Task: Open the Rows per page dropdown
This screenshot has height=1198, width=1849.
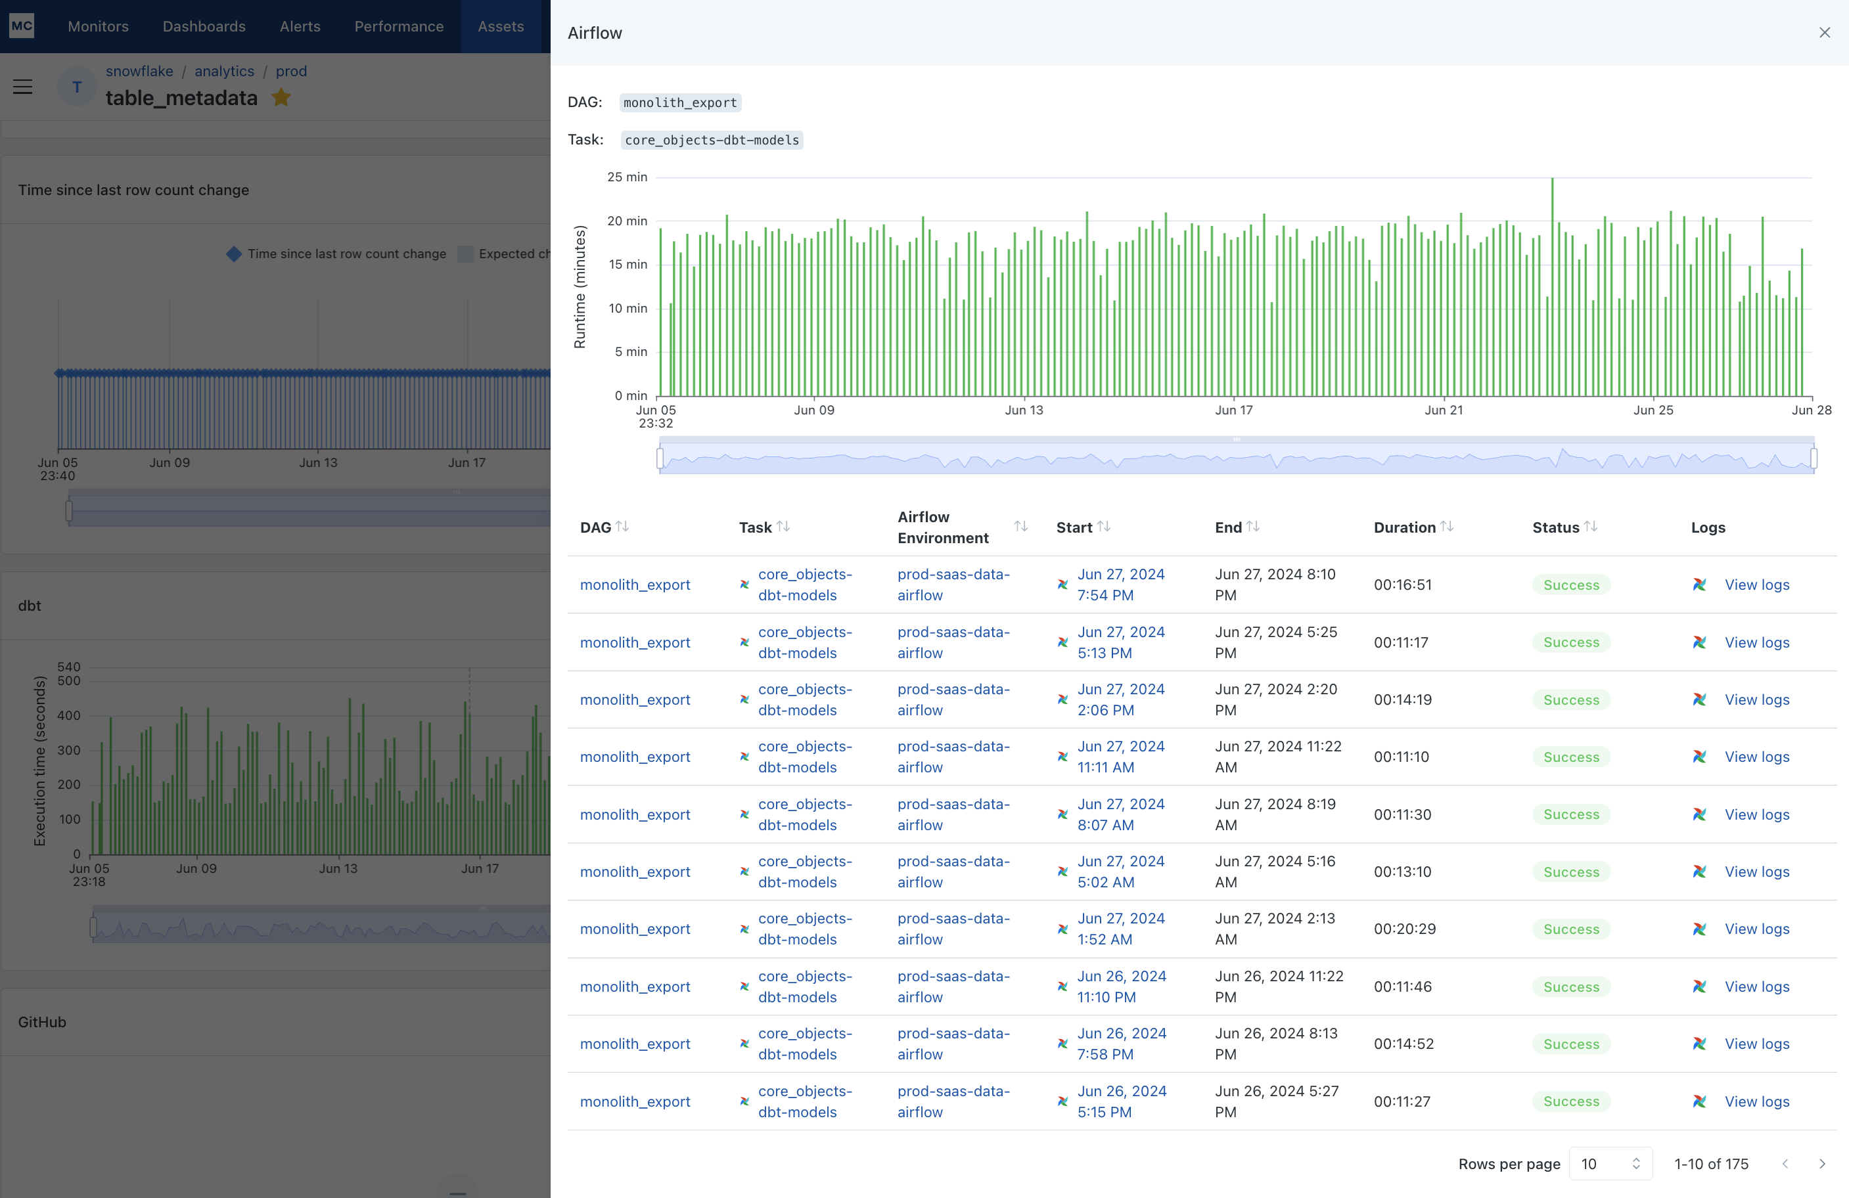Action: coord(1610,1163)
